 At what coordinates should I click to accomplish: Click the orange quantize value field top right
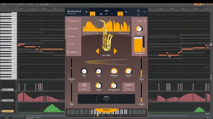point(198,4)
